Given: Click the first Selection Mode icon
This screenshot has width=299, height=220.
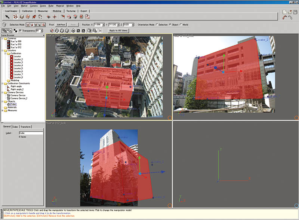Looking at the screenshot, I should point(28,25).
